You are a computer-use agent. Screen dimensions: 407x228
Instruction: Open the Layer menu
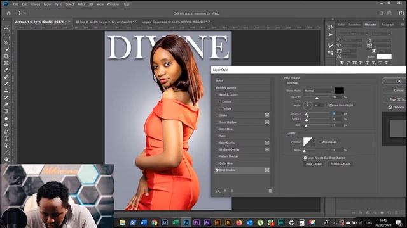click(x=47, y=4)
